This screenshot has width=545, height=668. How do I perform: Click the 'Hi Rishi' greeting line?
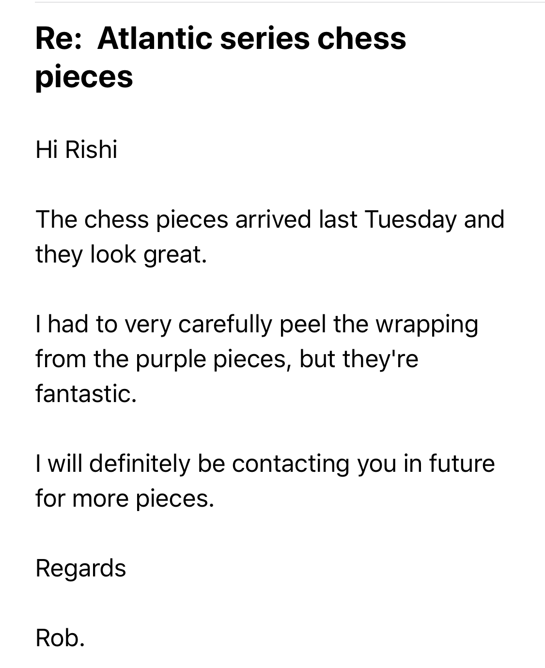[x=77, y=149]
